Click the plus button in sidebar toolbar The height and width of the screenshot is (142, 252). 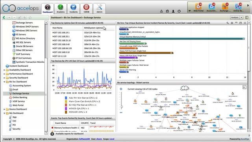coord(9,17)
